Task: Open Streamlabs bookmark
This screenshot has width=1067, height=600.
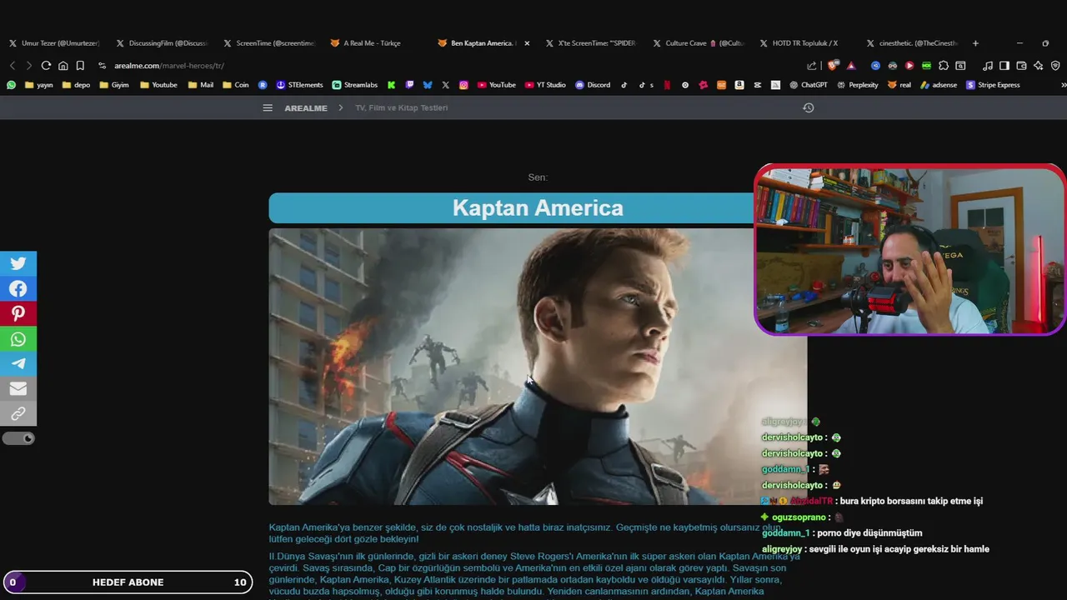Action: coord(354,85)
